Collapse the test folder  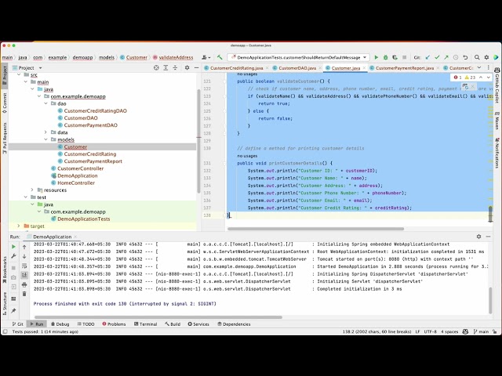[26, 197]
